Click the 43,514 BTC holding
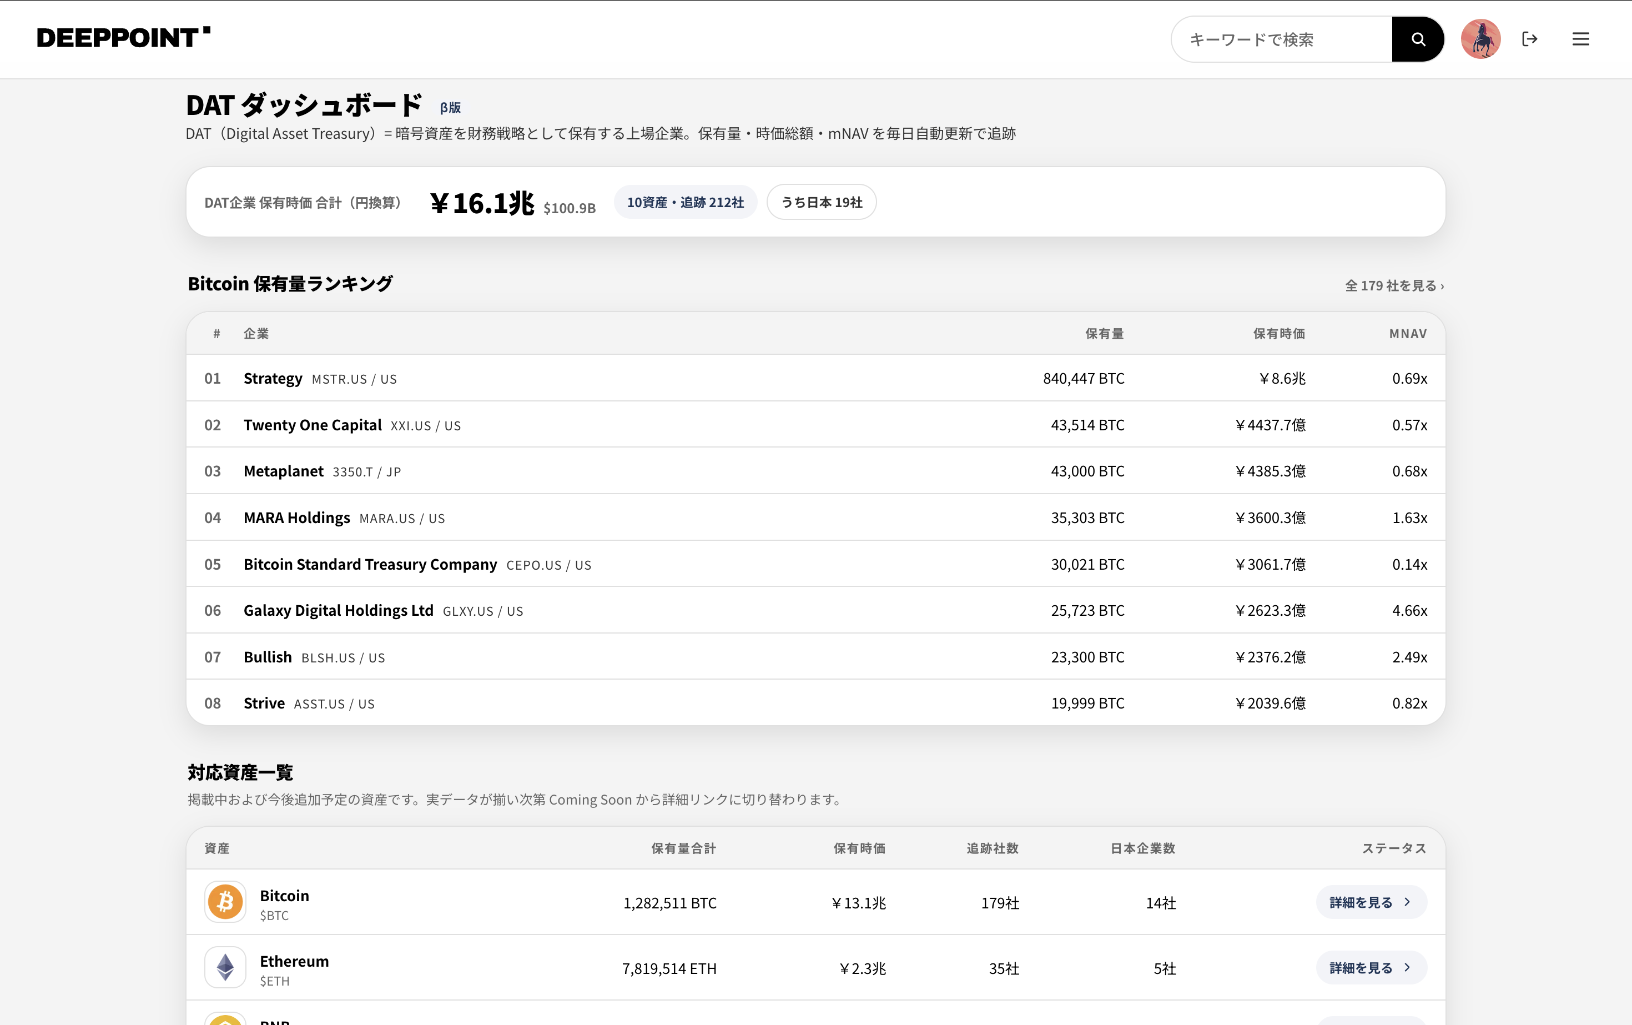1632x1025 pixels. point(1088,425)
